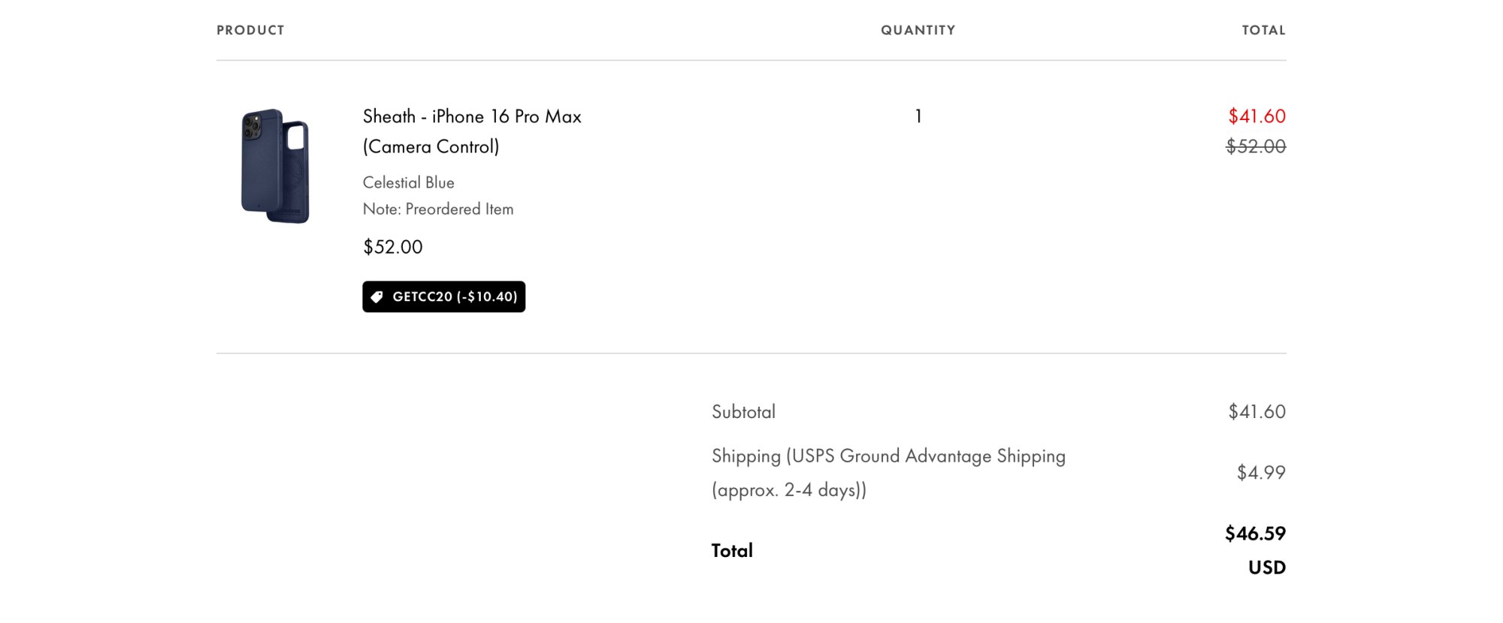Click the PRODUCT column header
Viewport: 1503px width, 623px height.
(250, 30)
